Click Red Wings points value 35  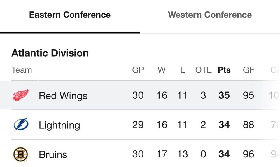tap(224, 95)
